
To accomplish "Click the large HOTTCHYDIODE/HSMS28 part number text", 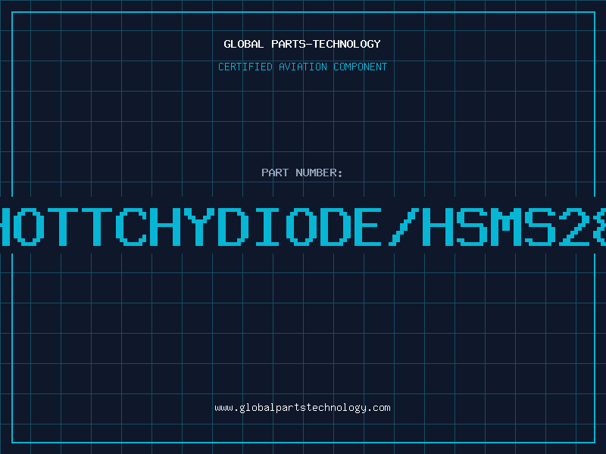I will [303, 226].
